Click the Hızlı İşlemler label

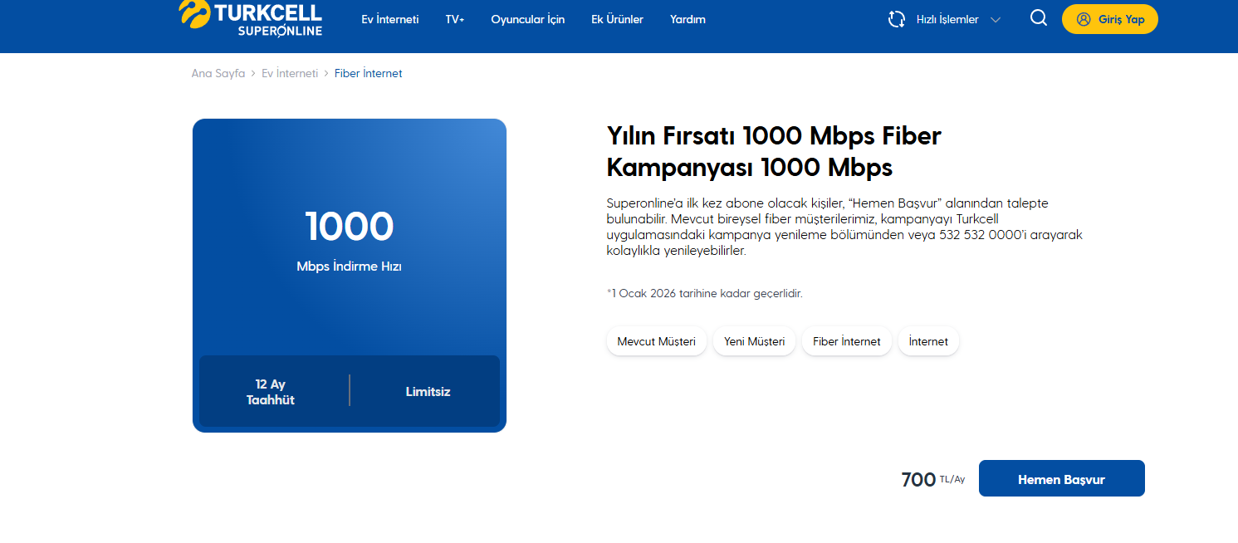pyautogui.click(x=947, y=19)
